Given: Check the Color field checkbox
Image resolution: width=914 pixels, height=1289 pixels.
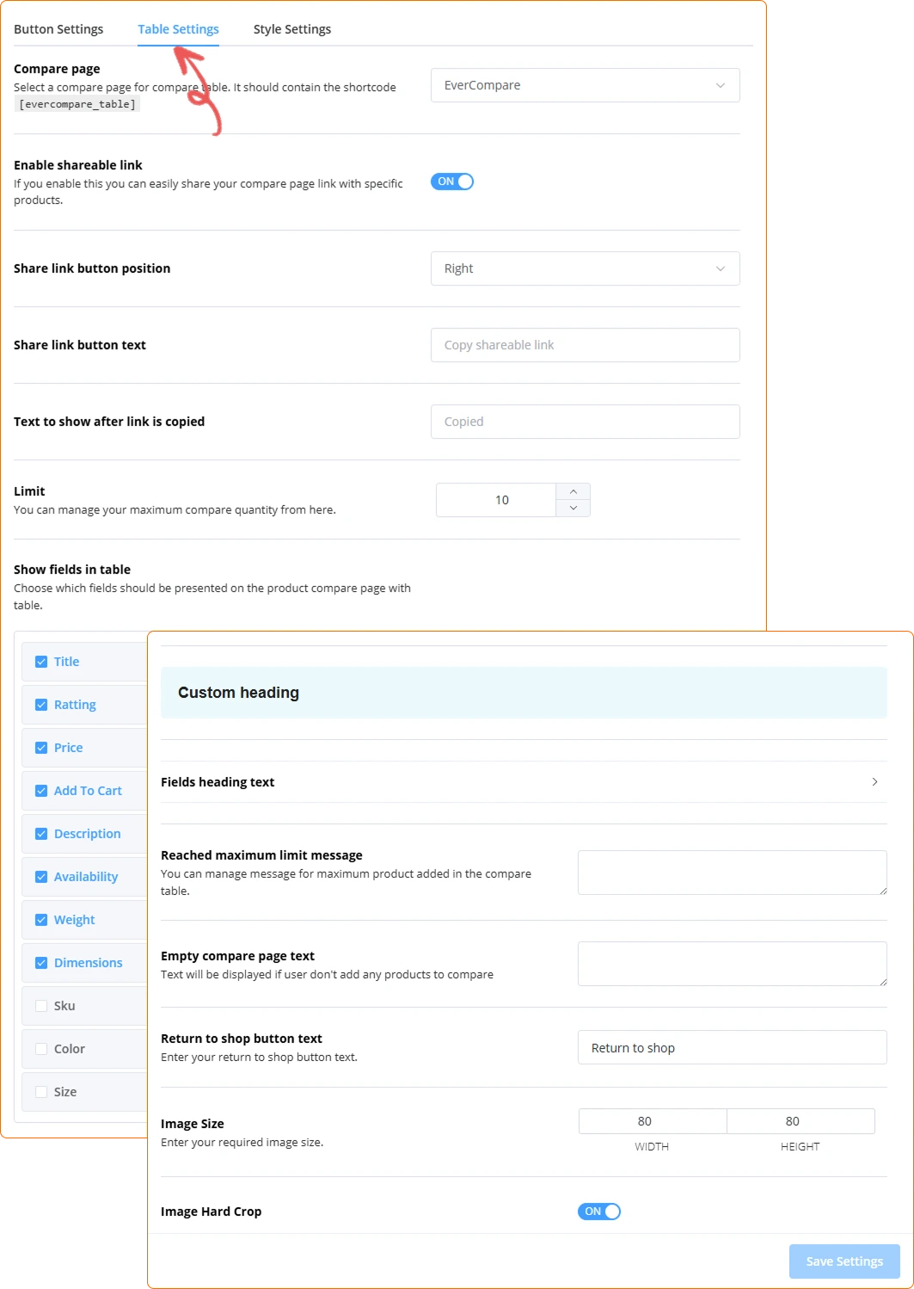Looking at the screenshot, I should point(41,1049).
